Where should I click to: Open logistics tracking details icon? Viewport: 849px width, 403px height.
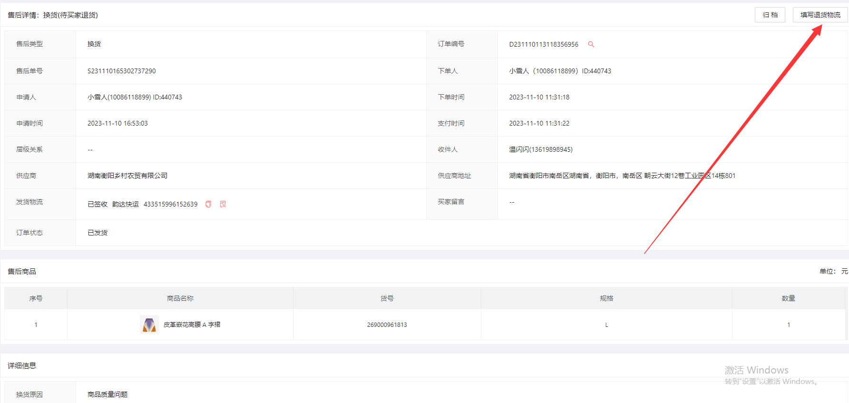tap(223, 204)
